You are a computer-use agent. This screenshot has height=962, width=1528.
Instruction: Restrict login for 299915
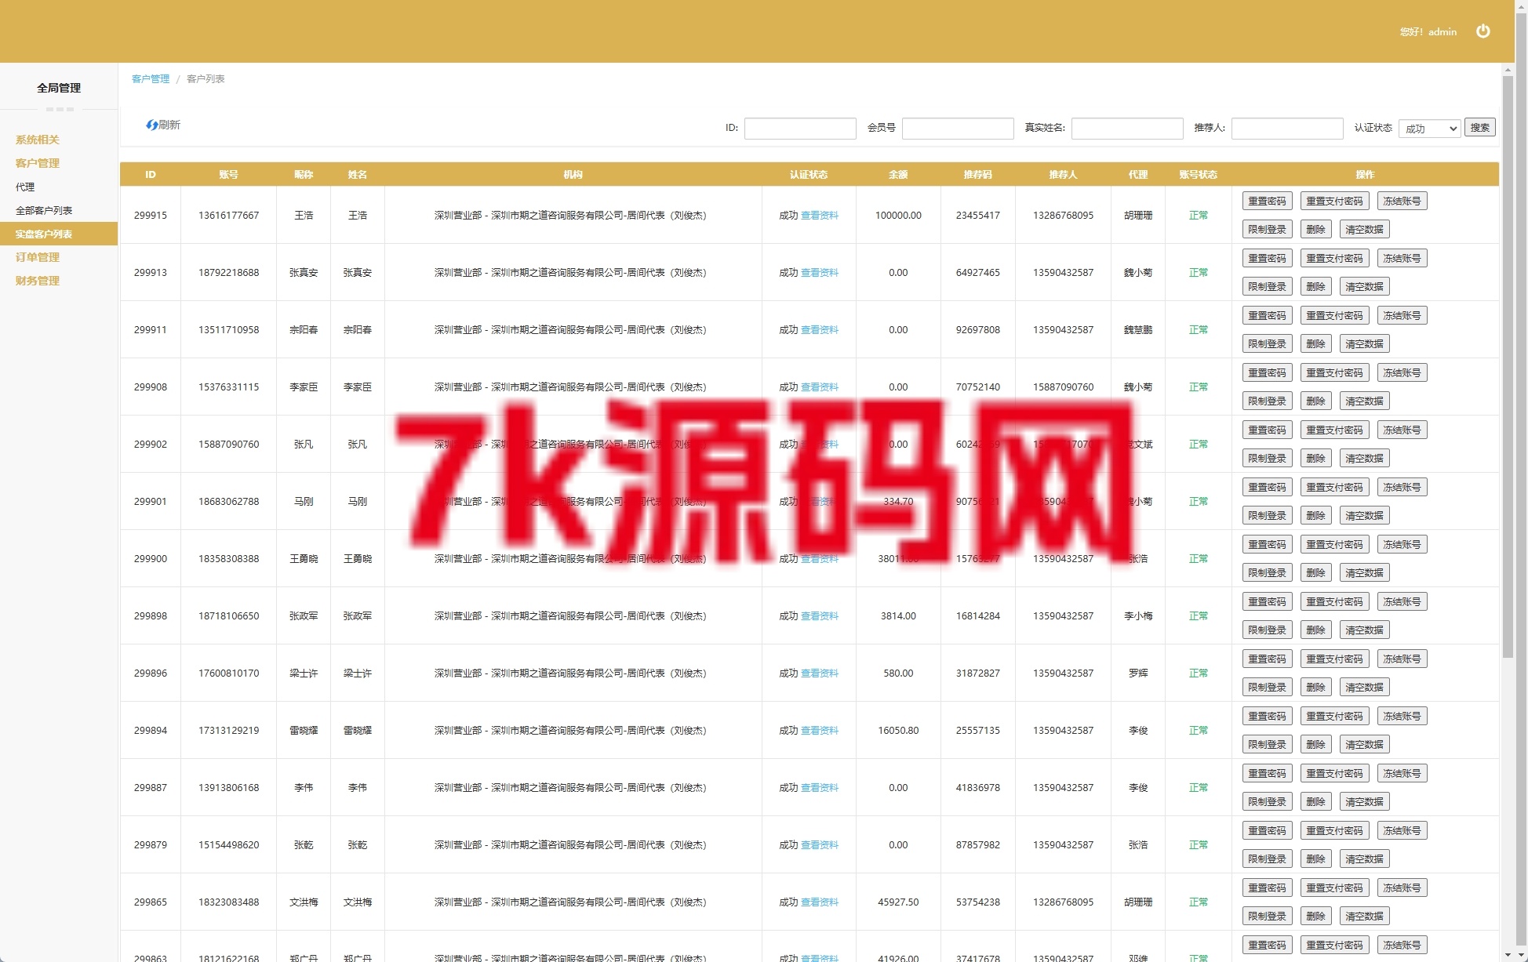1267,229
